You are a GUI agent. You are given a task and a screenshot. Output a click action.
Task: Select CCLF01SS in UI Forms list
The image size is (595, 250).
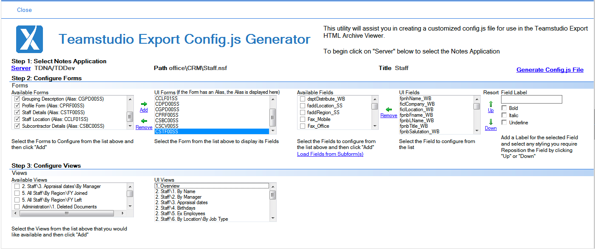212,98
